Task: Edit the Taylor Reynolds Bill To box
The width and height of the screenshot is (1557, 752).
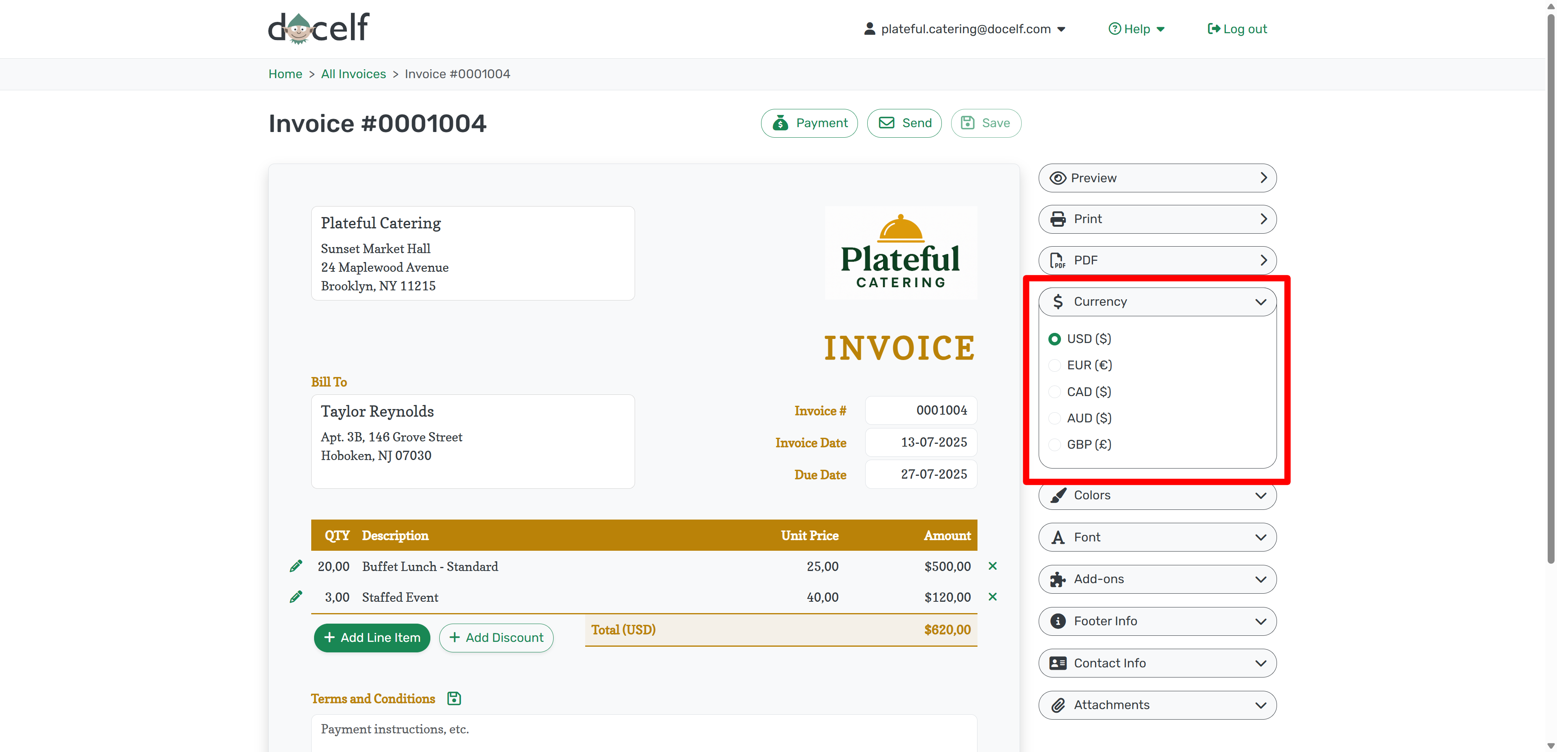Action: pyautogui.click(x=473, y=441)
